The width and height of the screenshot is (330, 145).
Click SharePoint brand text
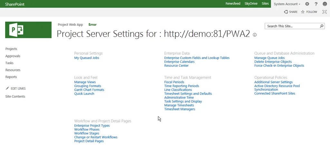point(15,4)
